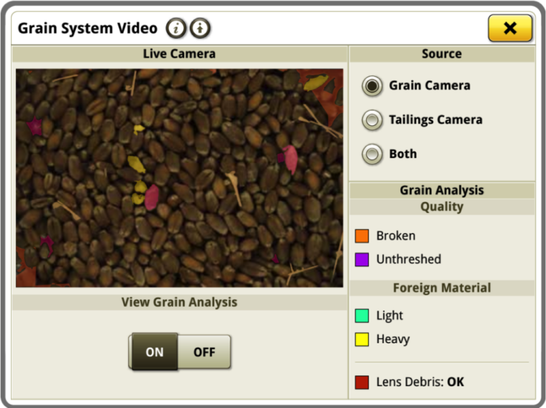The height and width of the screenshot is (408, 546).
Task: Click the Quality subheading
Action: [x=441, y=207]
